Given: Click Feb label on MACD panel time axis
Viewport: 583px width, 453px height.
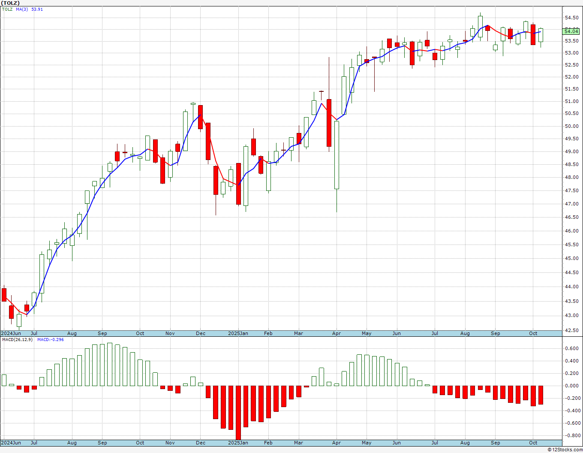Looking at the screenshot, I should [x=268, y=443].
